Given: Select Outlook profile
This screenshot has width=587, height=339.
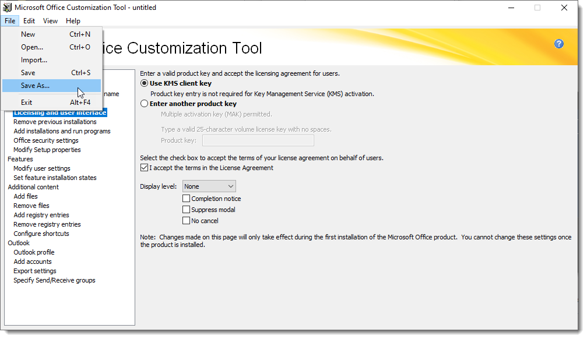Looking at the screenshot, I should click(34, 253).
